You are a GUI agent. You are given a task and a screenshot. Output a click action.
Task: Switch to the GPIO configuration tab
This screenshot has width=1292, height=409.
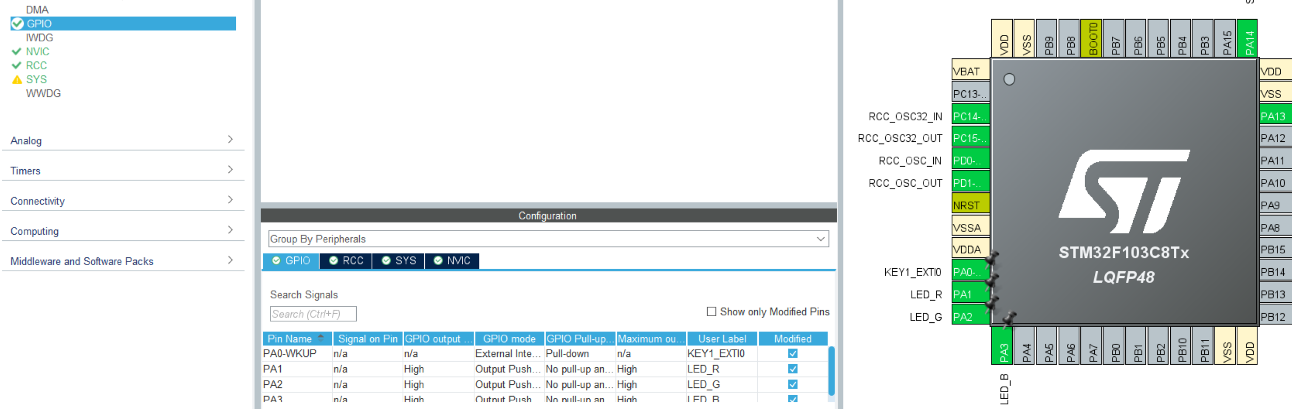coord(291,261)
